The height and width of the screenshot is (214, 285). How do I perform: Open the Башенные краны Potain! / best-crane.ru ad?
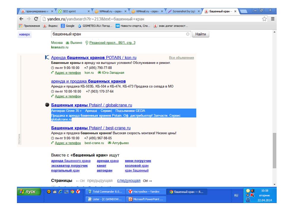coord(91,128)
